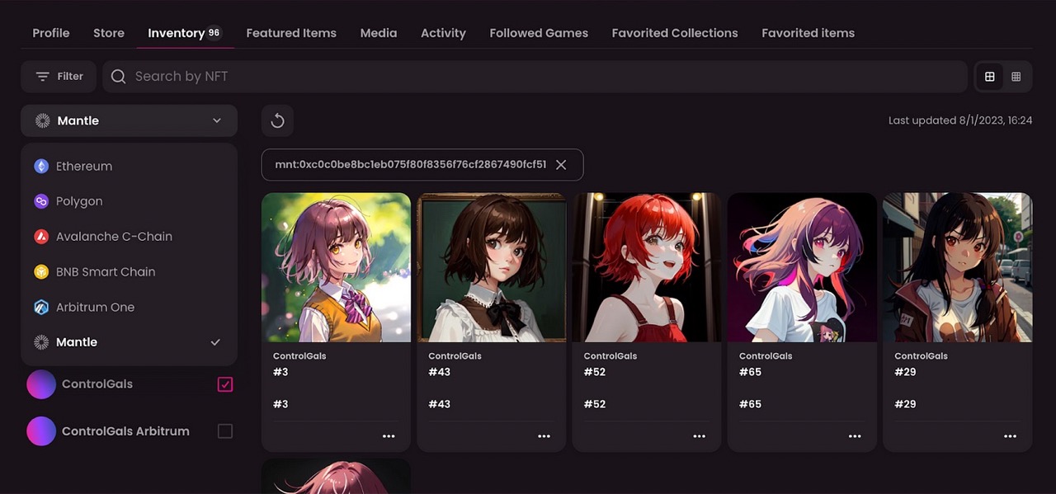Choose Arbitrum One in chain list
The width and height of the screenshot is (1056, 494).
click(95, 308)
